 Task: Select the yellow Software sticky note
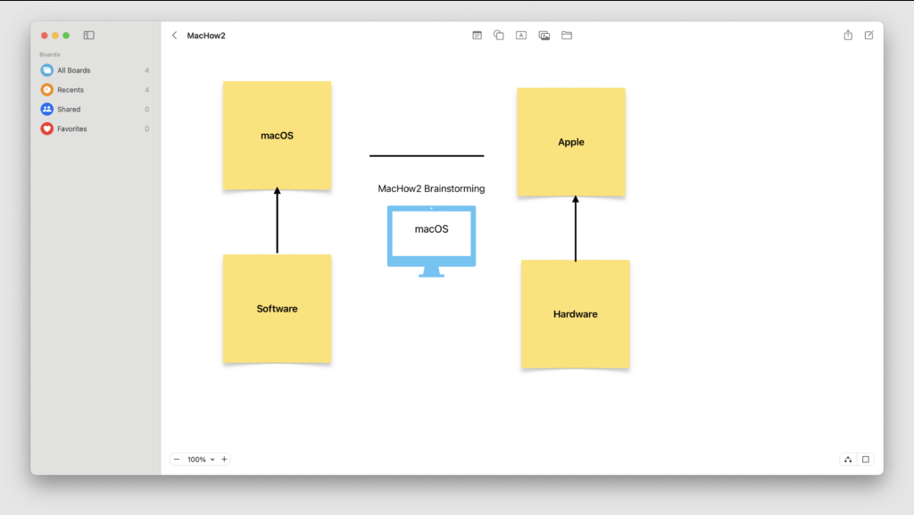point(277,309)
